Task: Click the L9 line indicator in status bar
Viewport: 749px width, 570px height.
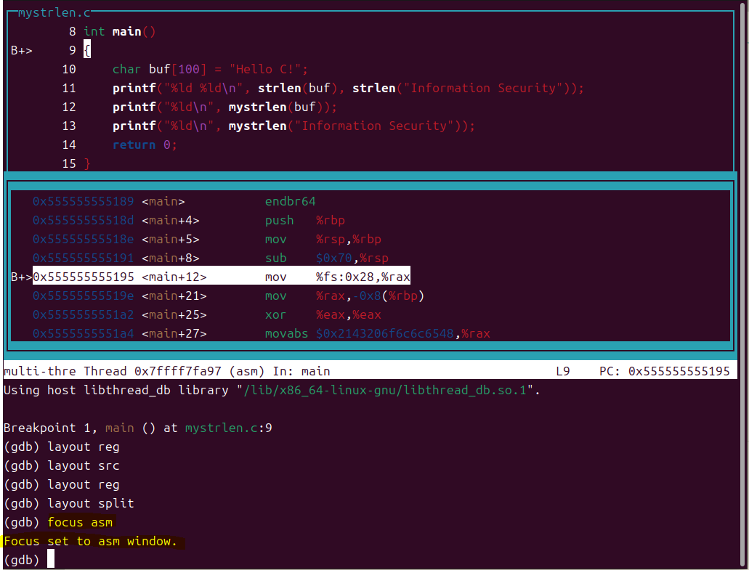Action: (563, 371)
